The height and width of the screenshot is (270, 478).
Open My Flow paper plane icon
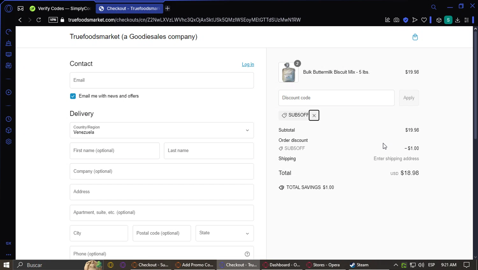pos(415,20)
